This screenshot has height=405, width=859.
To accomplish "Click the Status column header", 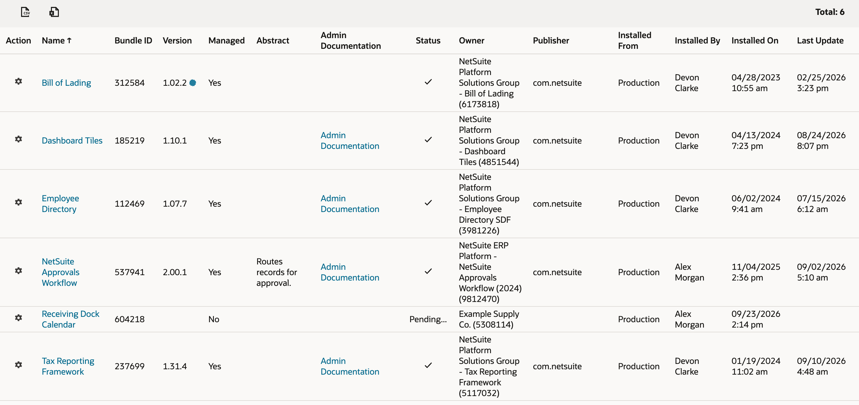I will click(428, 40).
